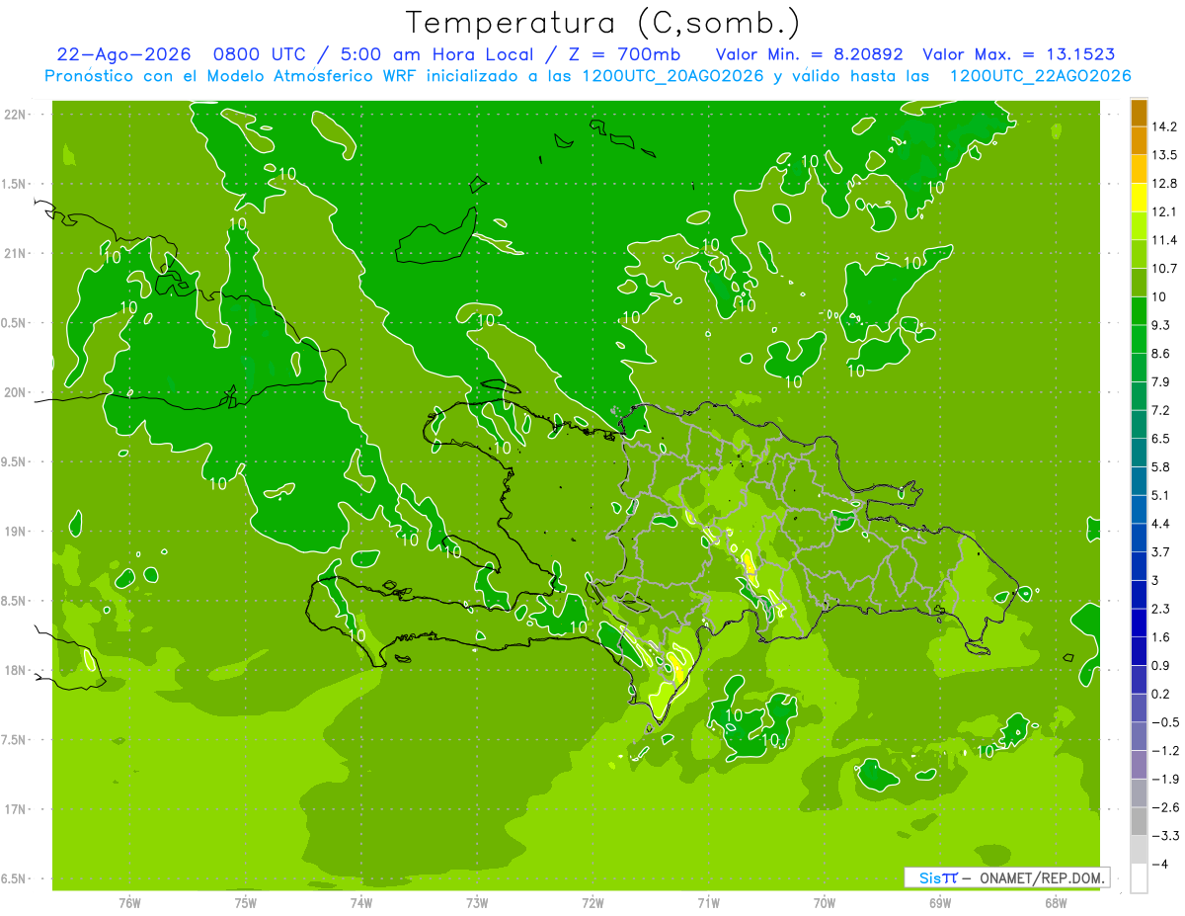Screen dimensions: 1185x916
Task: Click the '10.7' colorbar label
Action: (1165, 268)
